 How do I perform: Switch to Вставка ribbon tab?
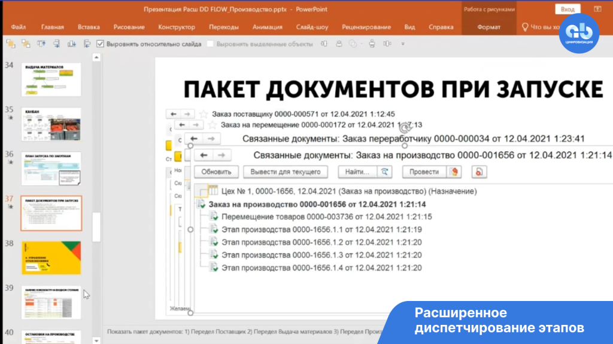[89, 27]
